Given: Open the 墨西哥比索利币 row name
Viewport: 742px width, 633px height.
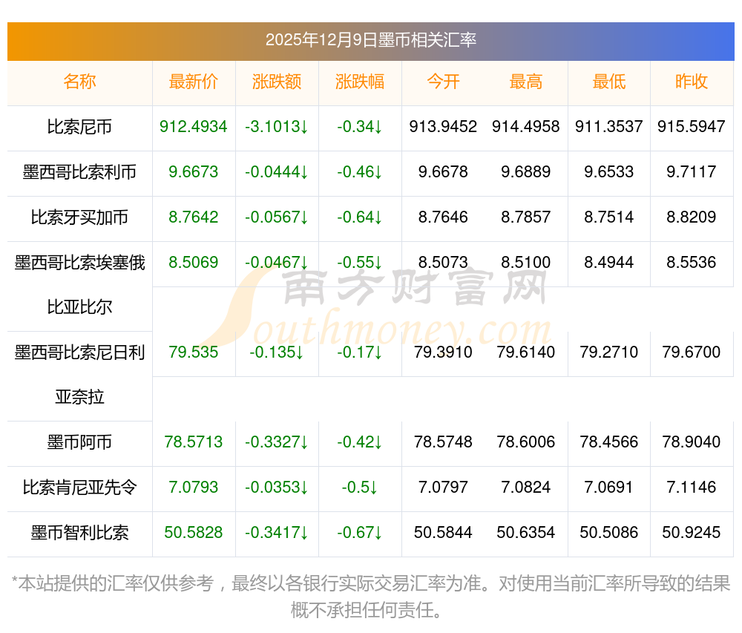Looking at the screenshot, I should [x=79, y=172].
